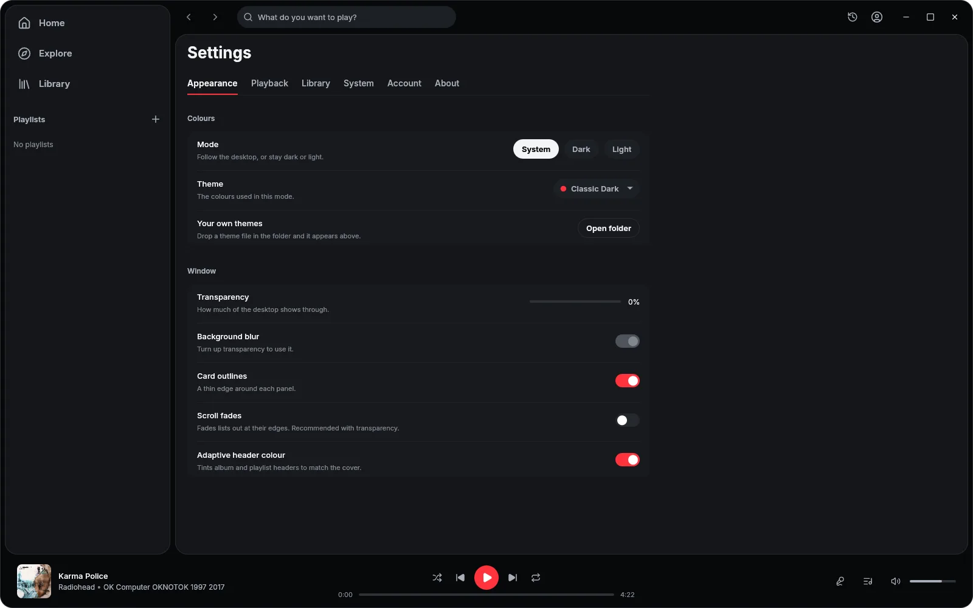Open listening history clock icon
The height and width of the screenshot is (608, 973).
pos(853,17)
